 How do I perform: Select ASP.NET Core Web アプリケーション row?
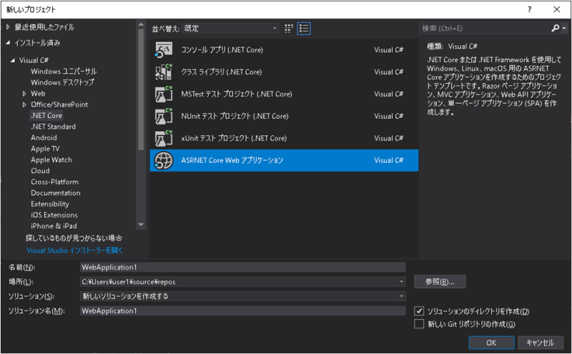(284, 160)
